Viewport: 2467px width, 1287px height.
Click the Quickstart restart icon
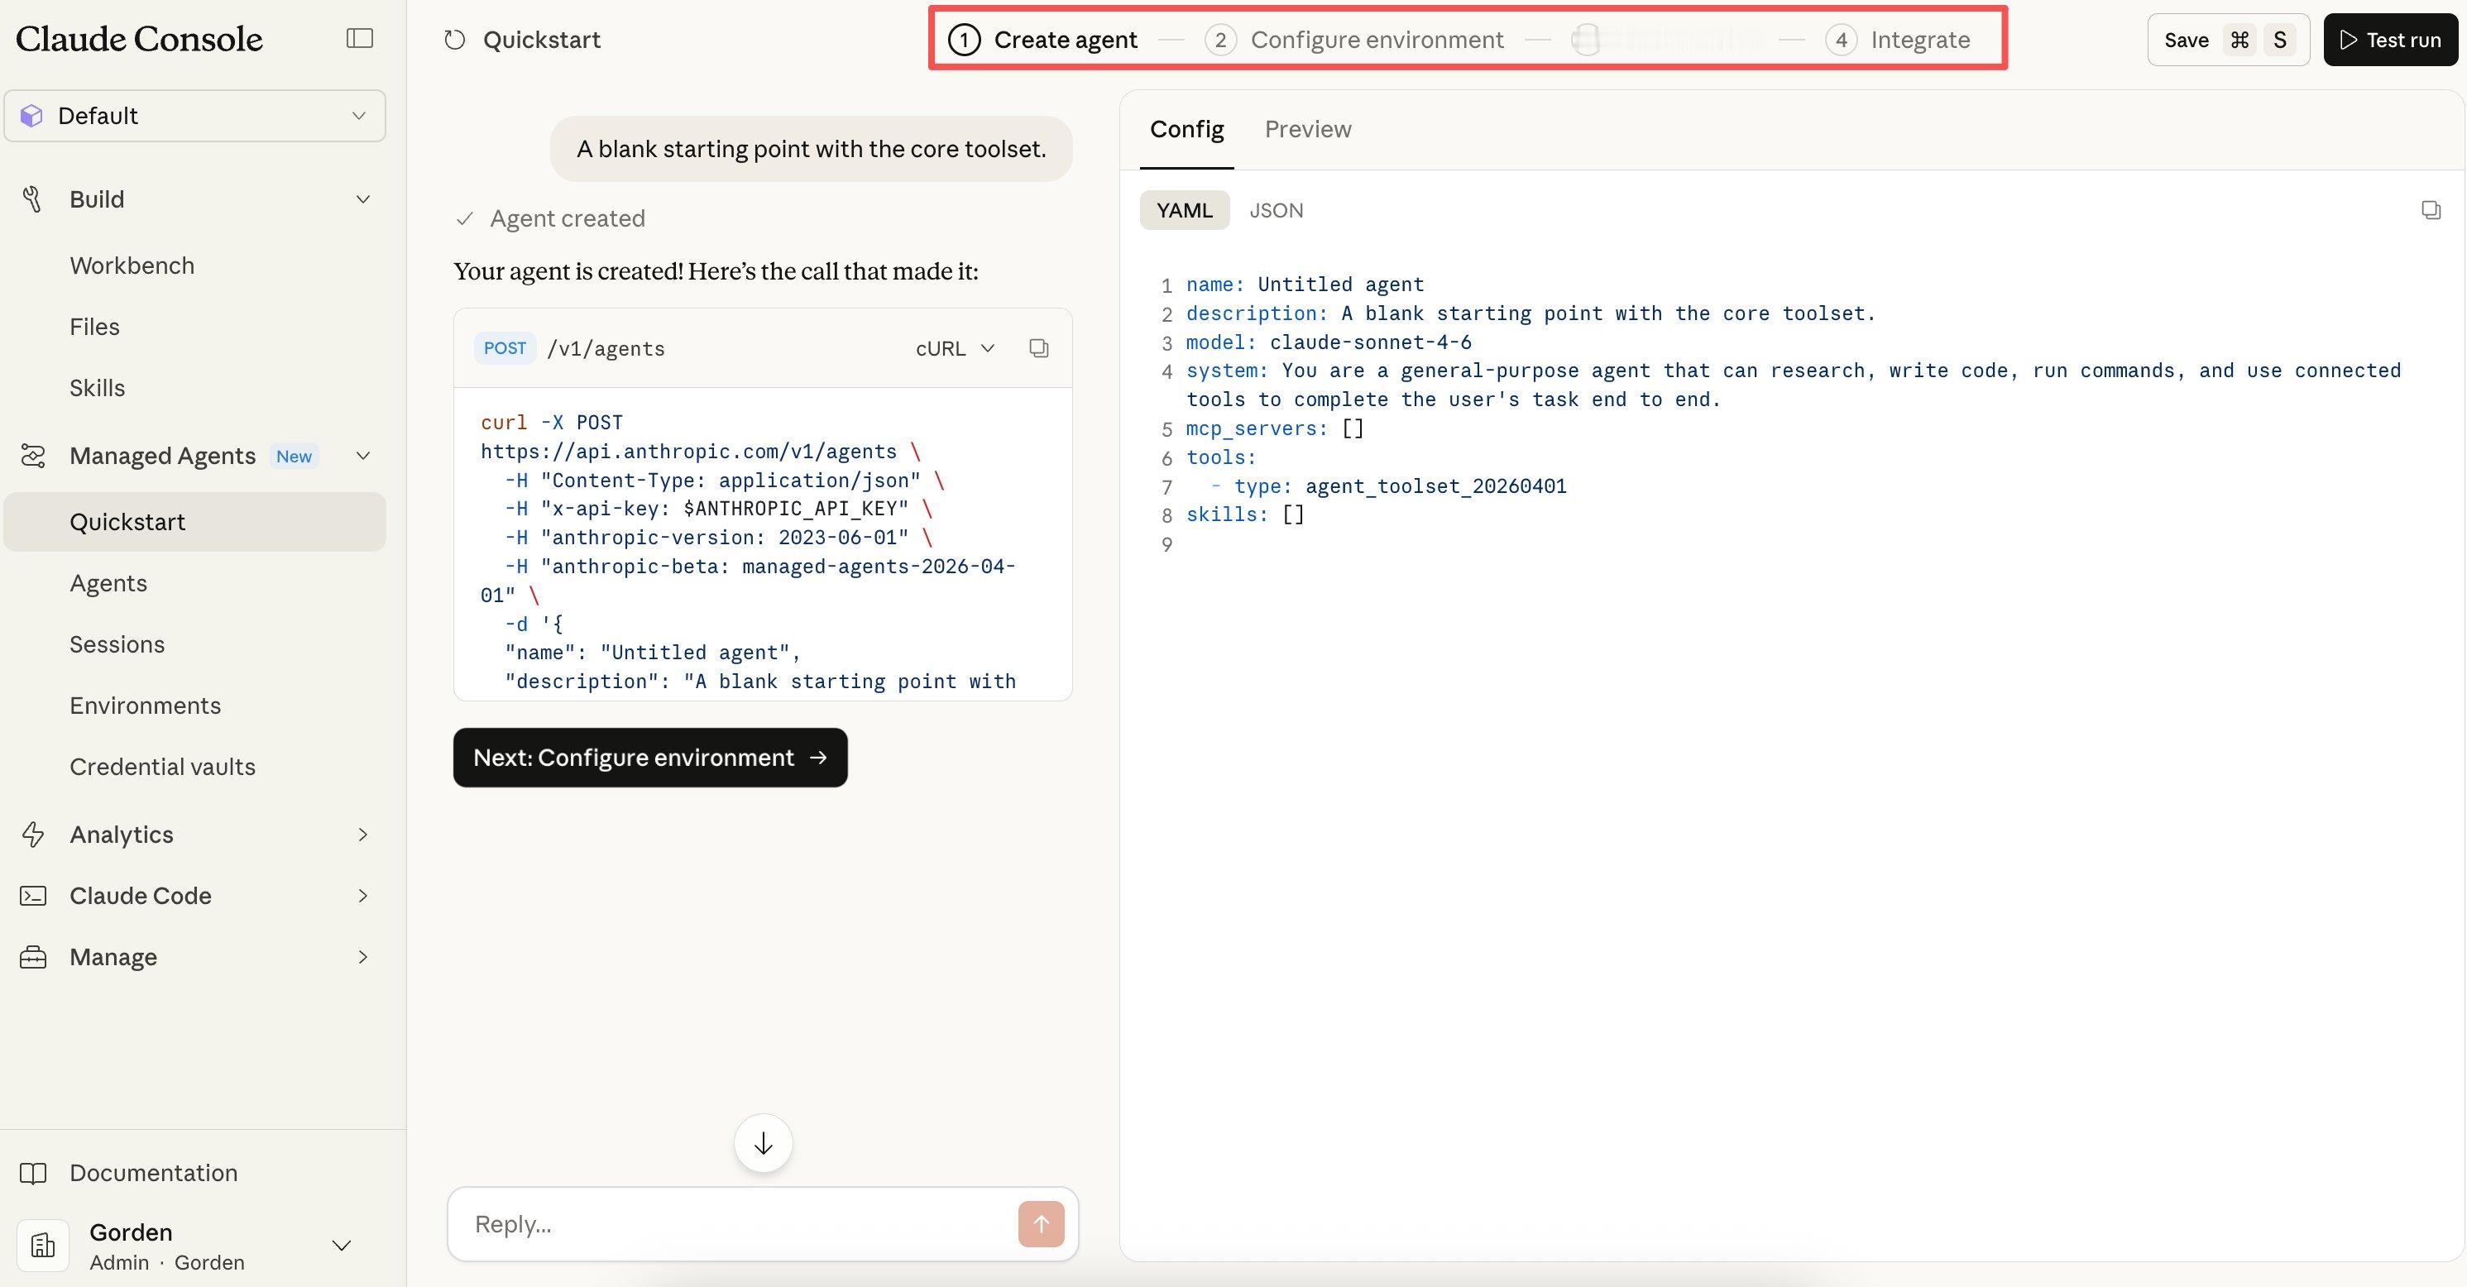(455, 41)
